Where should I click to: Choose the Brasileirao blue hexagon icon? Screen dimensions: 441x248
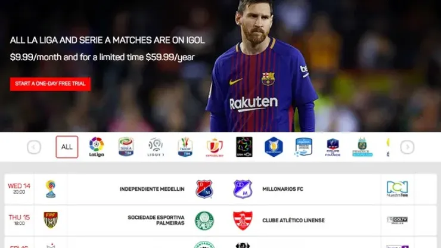click(274, 147)
